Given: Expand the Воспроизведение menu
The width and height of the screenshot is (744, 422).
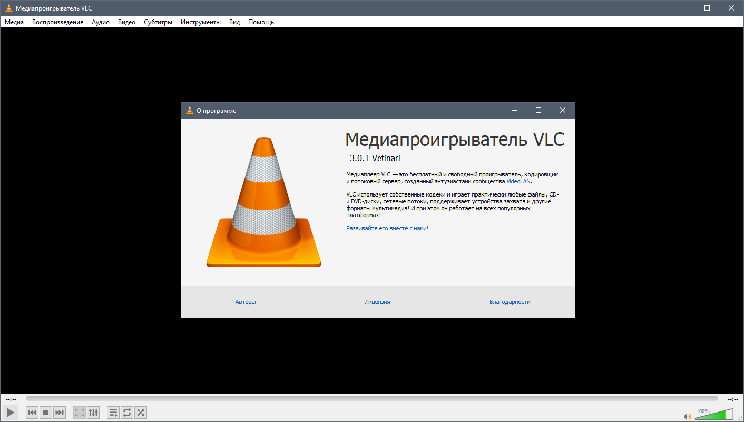Looking at the screenshot, I should [x=57, y=22].
